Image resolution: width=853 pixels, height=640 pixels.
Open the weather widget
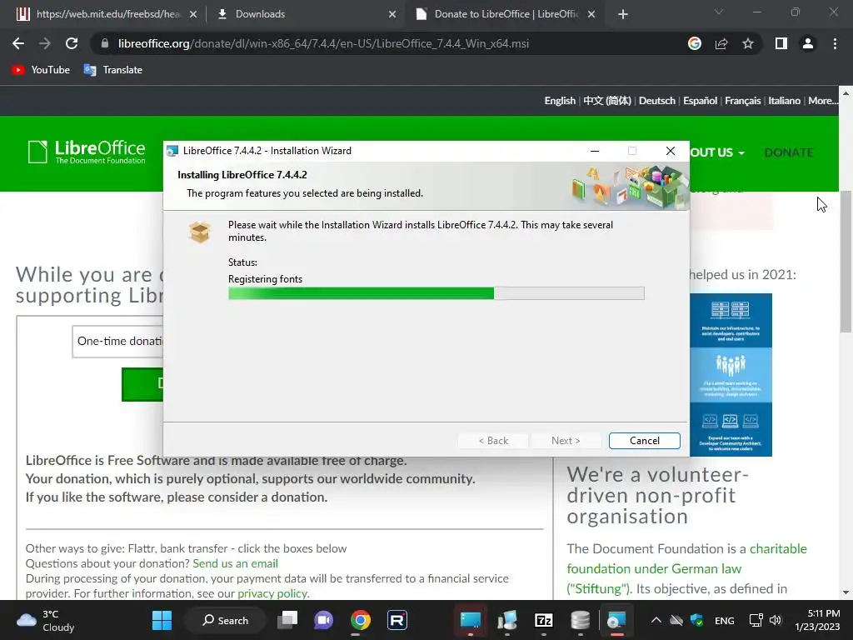(46, 620)
